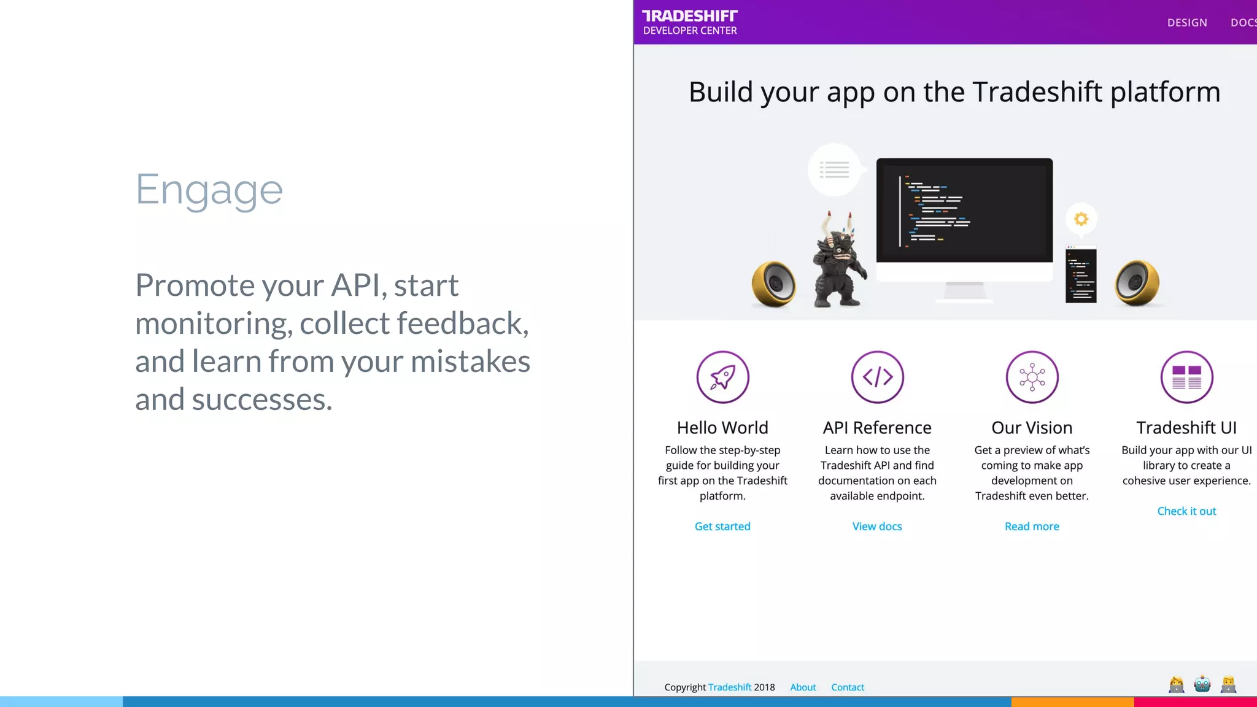1257x707 pixels.
Task: Click the Hello World heading
Action: (722, 428)
